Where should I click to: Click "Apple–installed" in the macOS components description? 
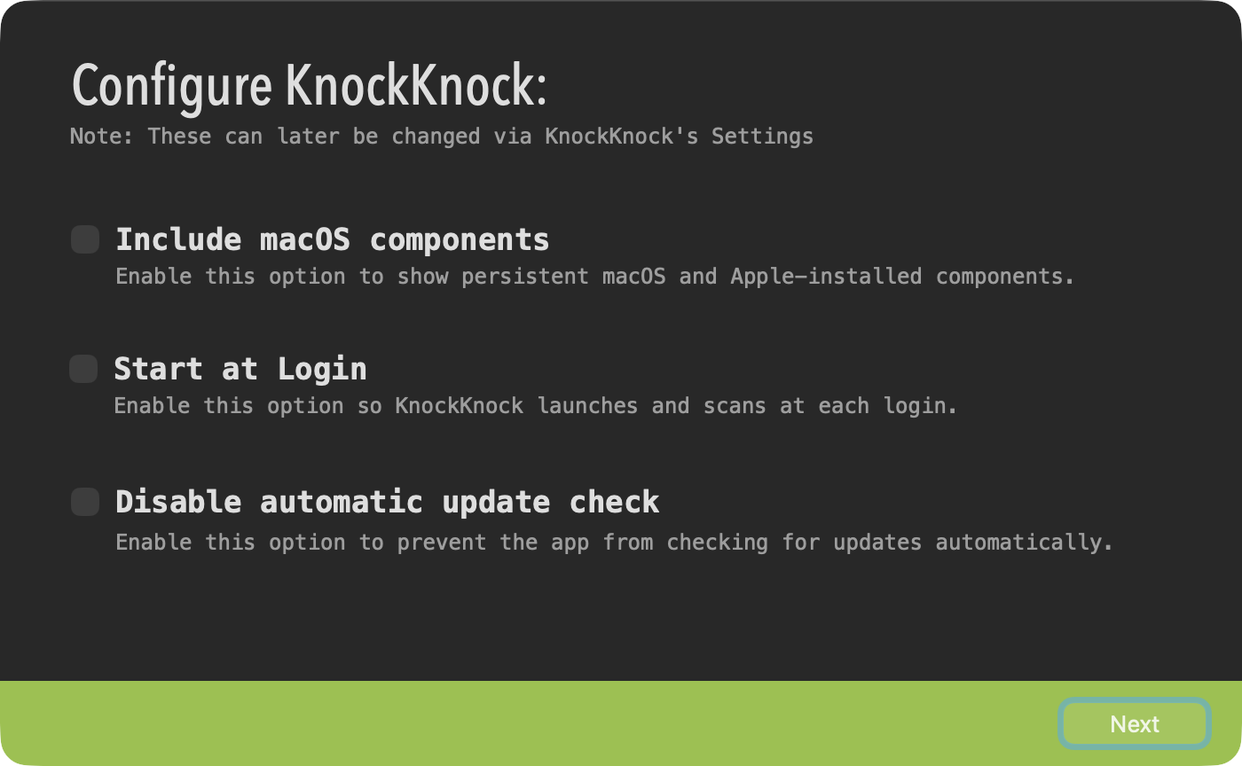pyautogui.click(x=826, y=277)
